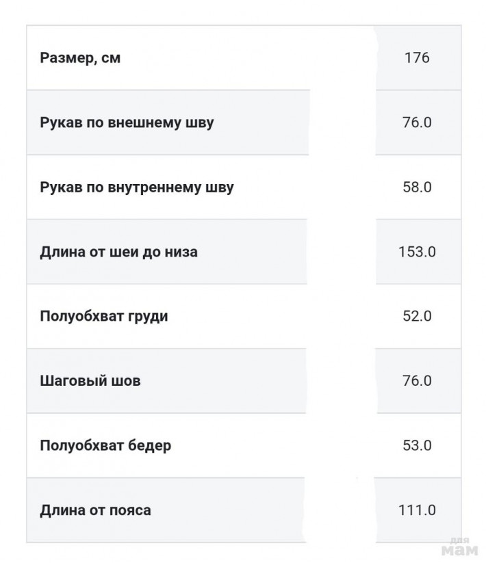Select the hip half-girth value 53.0
The width and height of the screenshot is (486, 563).
(417, 446)
